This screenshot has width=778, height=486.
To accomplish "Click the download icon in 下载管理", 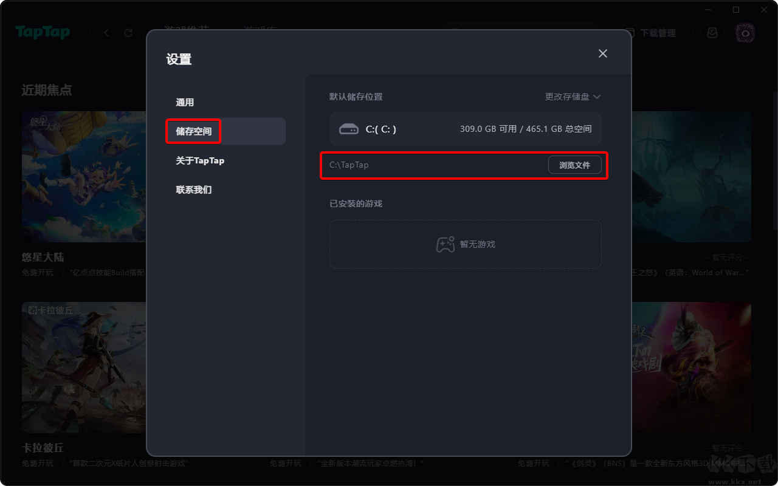I will pyautogui.click(x=630, y=33).
